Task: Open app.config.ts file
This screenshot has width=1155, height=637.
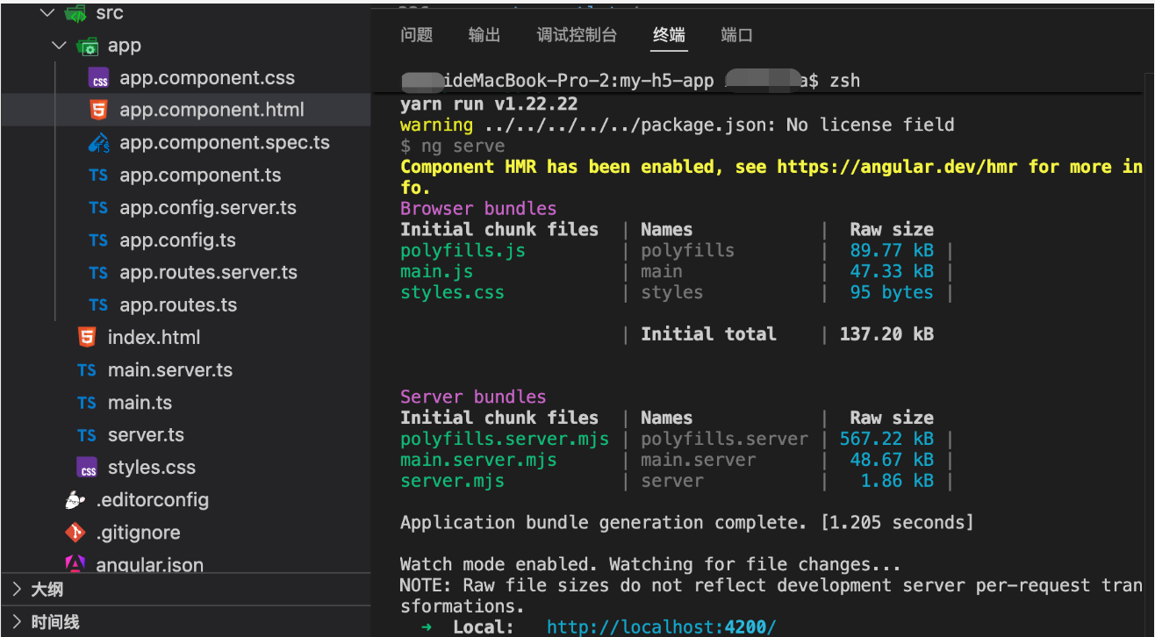Action: click(x=177, y=240)
